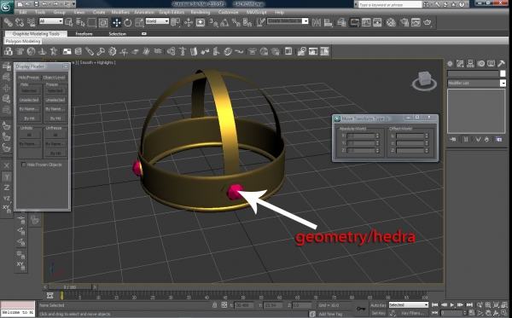Open the World reference coordinate dropdown
Viewport: 512px width, 318px height.
coord(157,21)
